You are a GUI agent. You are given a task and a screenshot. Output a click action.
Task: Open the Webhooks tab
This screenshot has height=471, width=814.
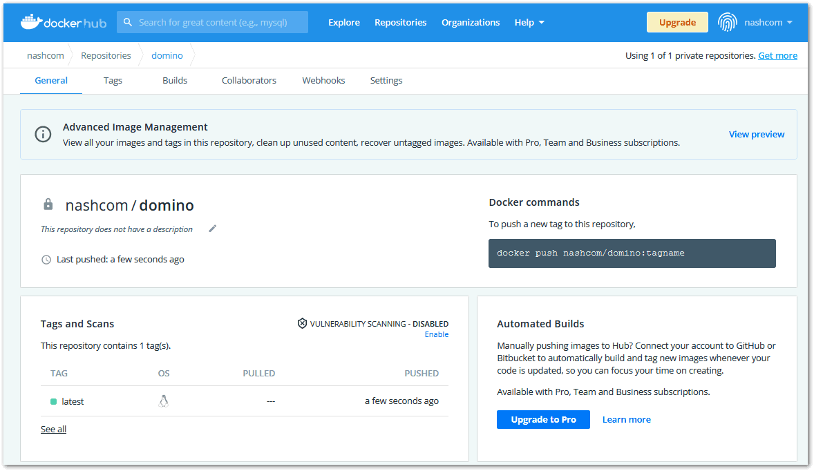pos(323,80)
